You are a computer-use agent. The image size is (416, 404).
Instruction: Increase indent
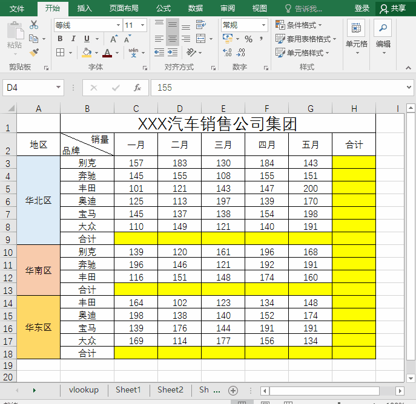tap(173, 53)
